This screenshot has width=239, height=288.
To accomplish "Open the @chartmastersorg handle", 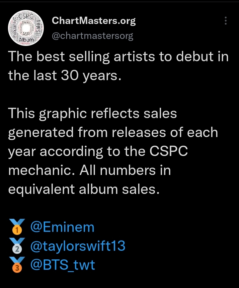I will 93,36.
